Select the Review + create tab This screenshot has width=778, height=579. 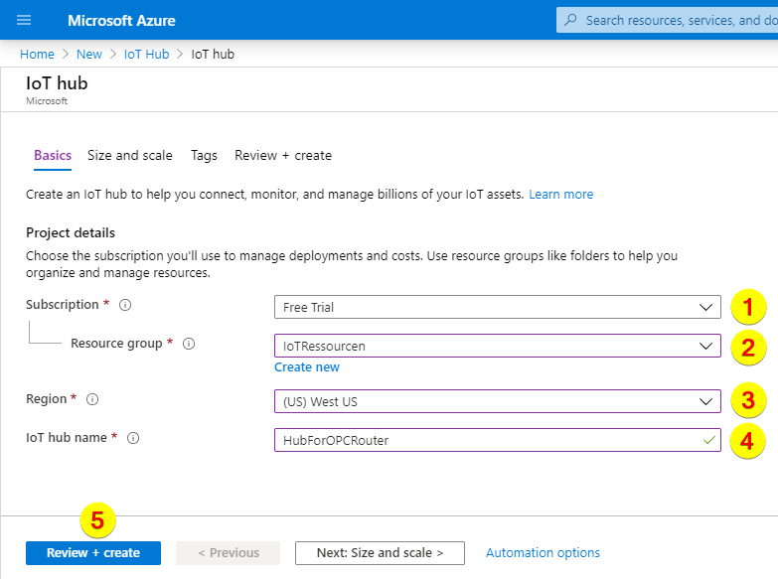283,156
